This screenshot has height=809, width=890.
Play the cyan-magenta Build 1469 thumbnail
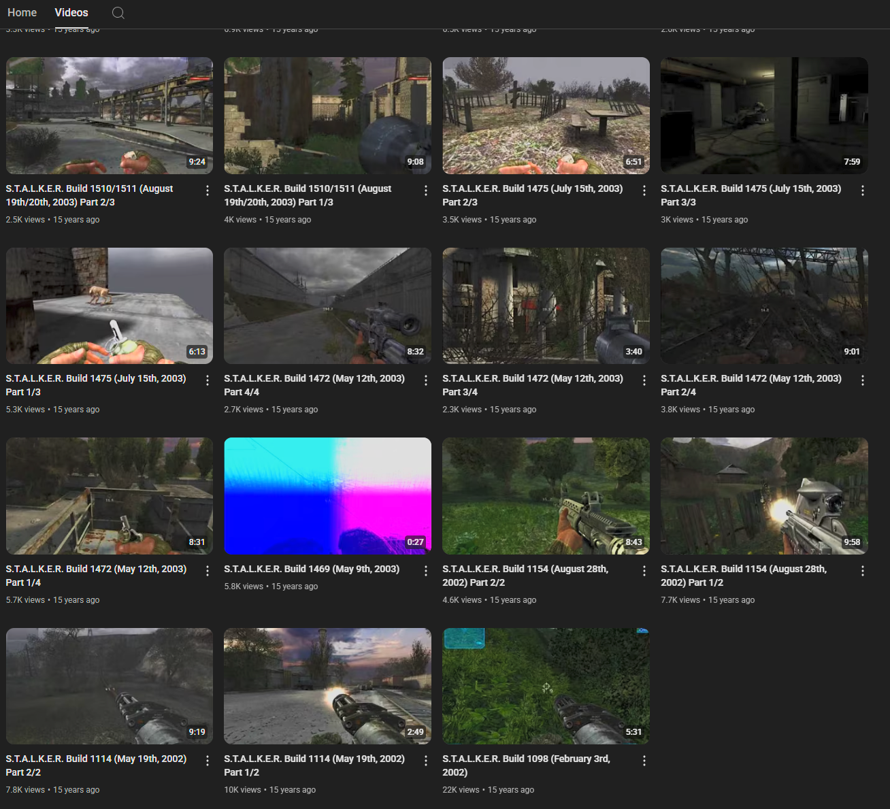coord(328,496)
